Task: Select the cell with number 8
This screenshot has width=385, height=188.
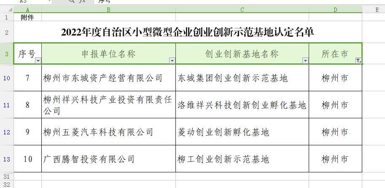Action: [27, 105]
